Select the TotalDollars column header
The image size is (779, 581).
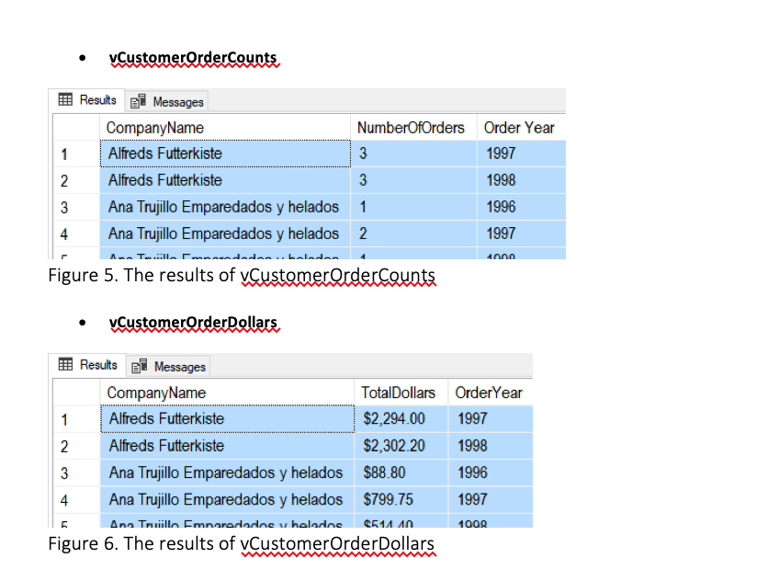coord(399,392)
